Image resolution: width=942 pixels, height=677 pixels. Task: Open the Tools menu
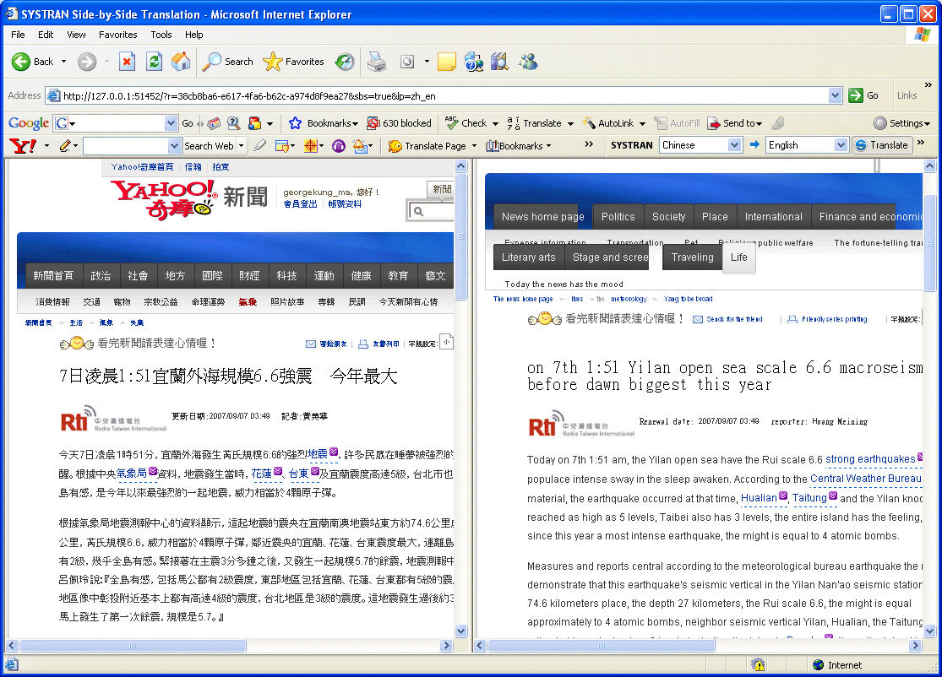pyautogui.click(x=161, y=35)
